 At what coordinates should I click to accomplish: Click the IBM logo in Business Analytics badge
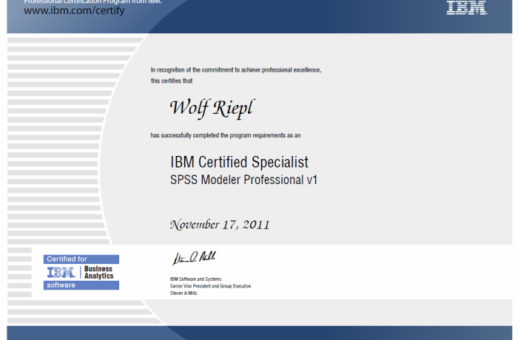61,273
